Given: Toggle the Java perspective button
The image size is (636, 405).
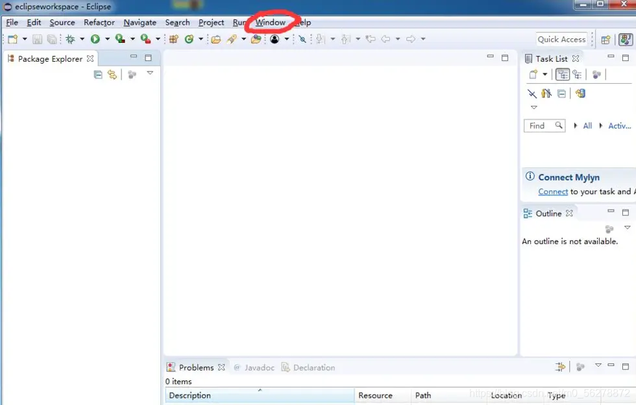Looking at the screenshot, I should (626, 40).
